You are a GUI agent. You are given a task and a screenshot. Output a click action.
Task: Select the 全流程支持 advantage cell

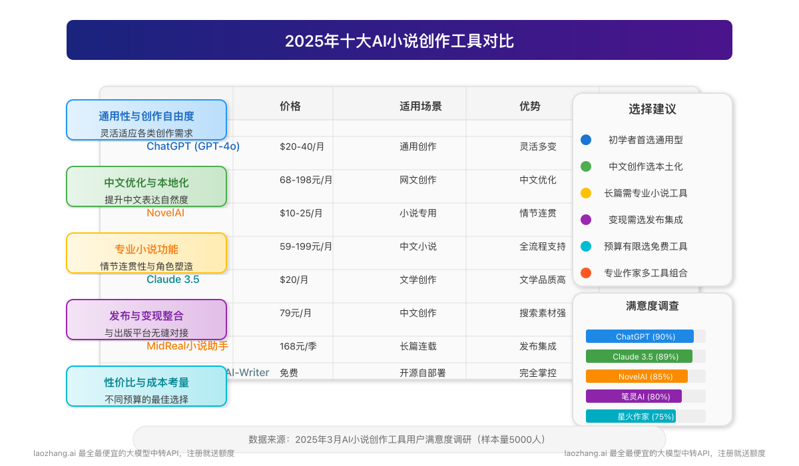(543, 246)
